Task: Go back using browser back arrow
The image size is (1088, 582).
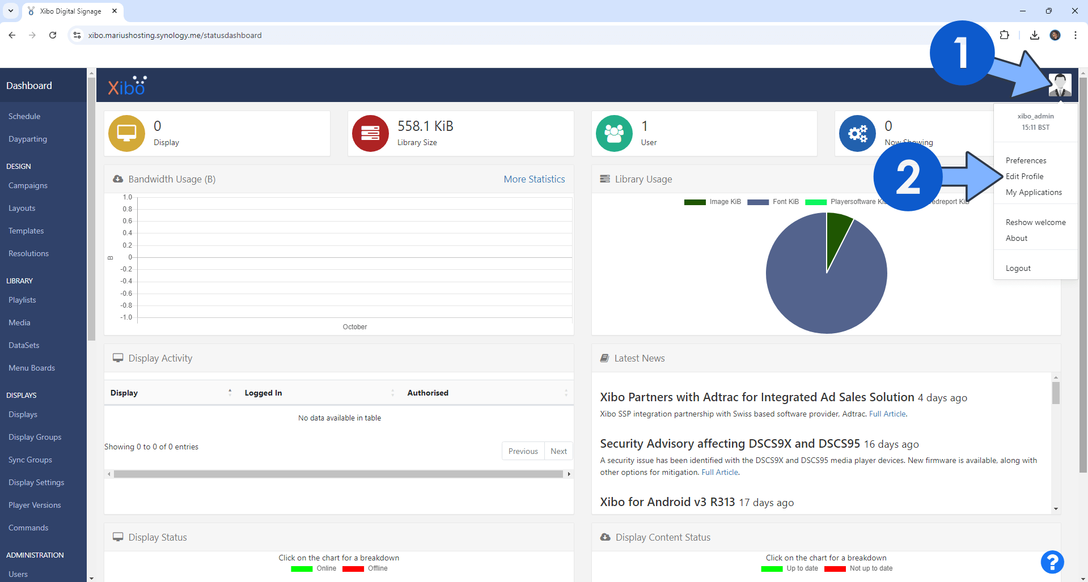Action: [12, 35]
